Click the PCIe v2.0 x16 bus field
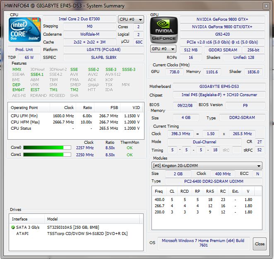Image resolution: width=274 pixels, height=259 pixels. pos(222,42)
